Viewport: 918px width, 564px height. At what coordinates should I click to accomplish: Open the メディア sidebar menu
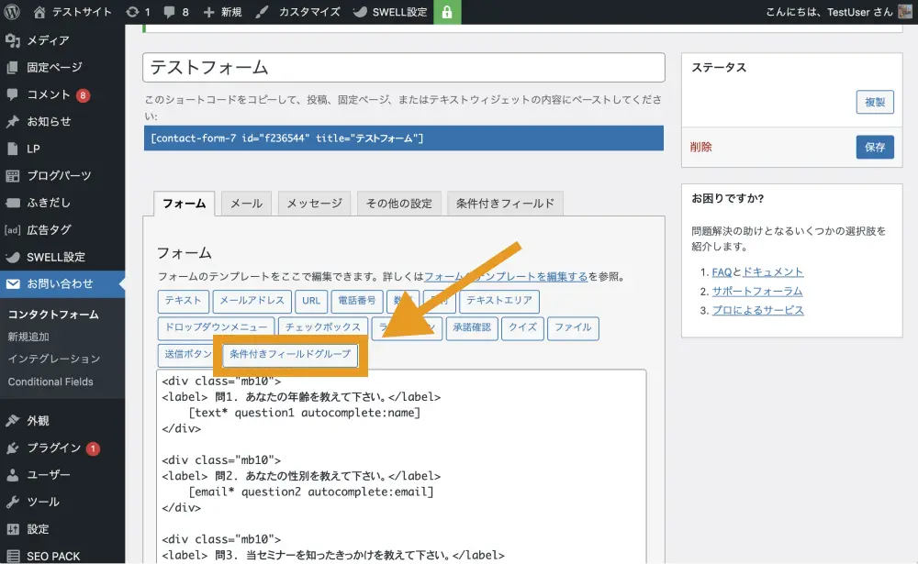pyautogui.click(x=48, y=40)
